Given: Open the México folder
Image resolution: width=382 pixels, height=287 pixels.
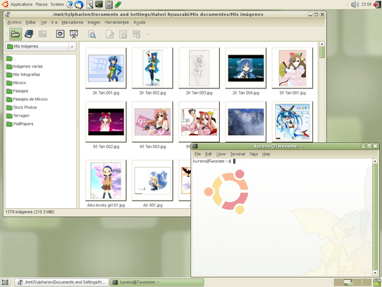Looking at the screenshot, I should point(17,83).
